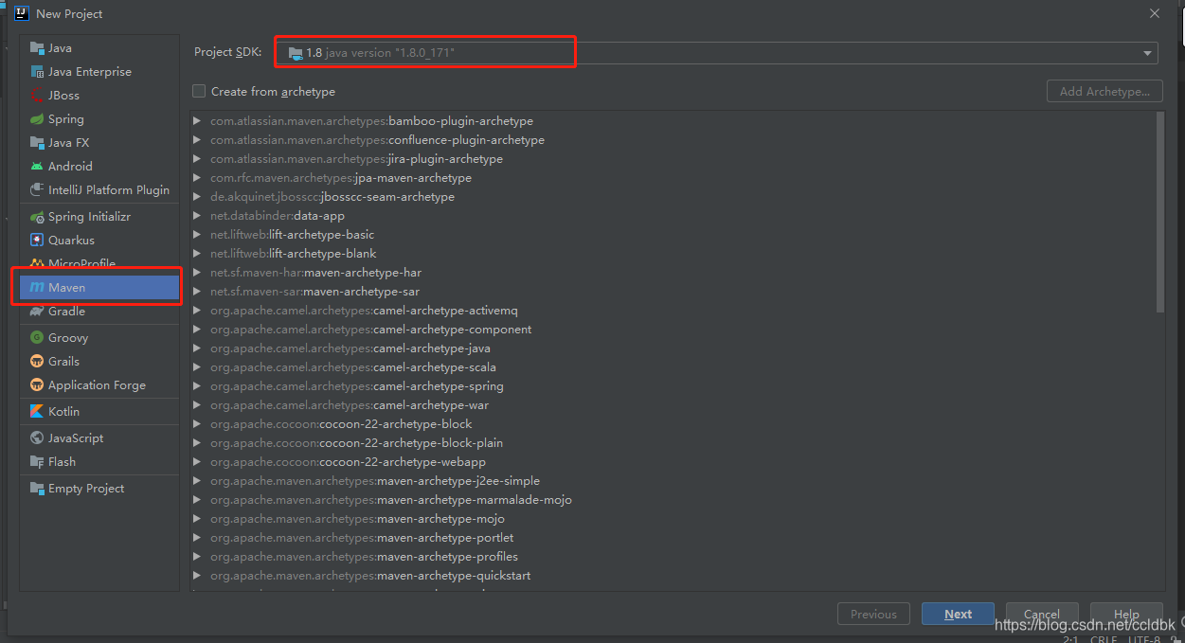Open the Project SDK dropdown arrow

[x=1147, y=53]
